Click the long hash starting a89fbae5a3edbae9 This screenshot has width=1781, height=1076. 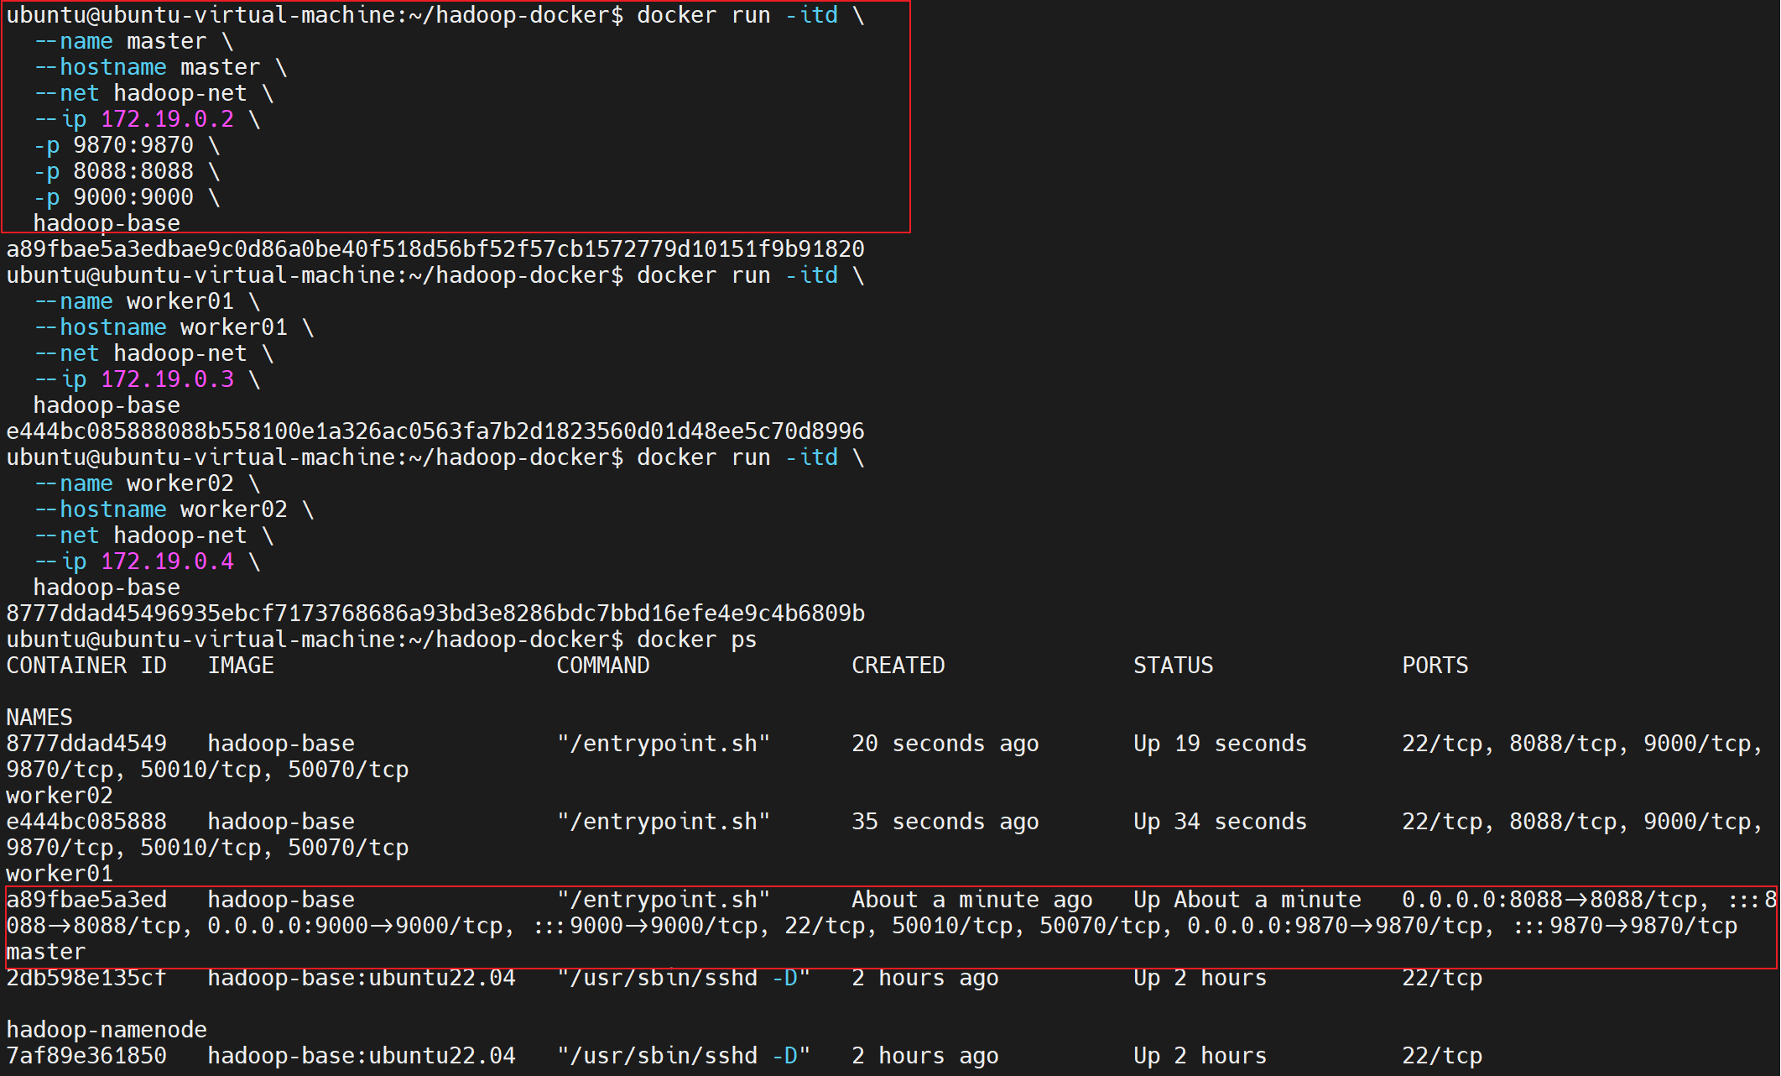[435, 249]
